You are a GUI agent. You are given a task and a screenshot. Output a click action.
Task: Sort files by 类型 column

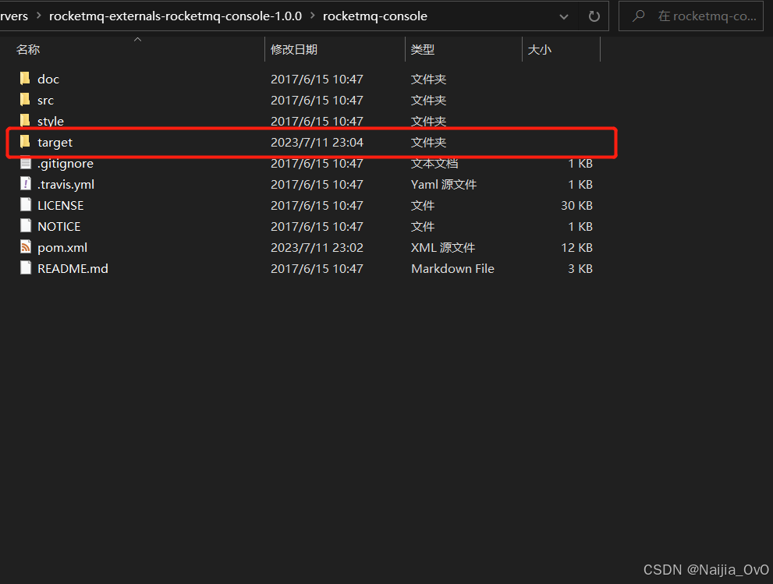423,49
